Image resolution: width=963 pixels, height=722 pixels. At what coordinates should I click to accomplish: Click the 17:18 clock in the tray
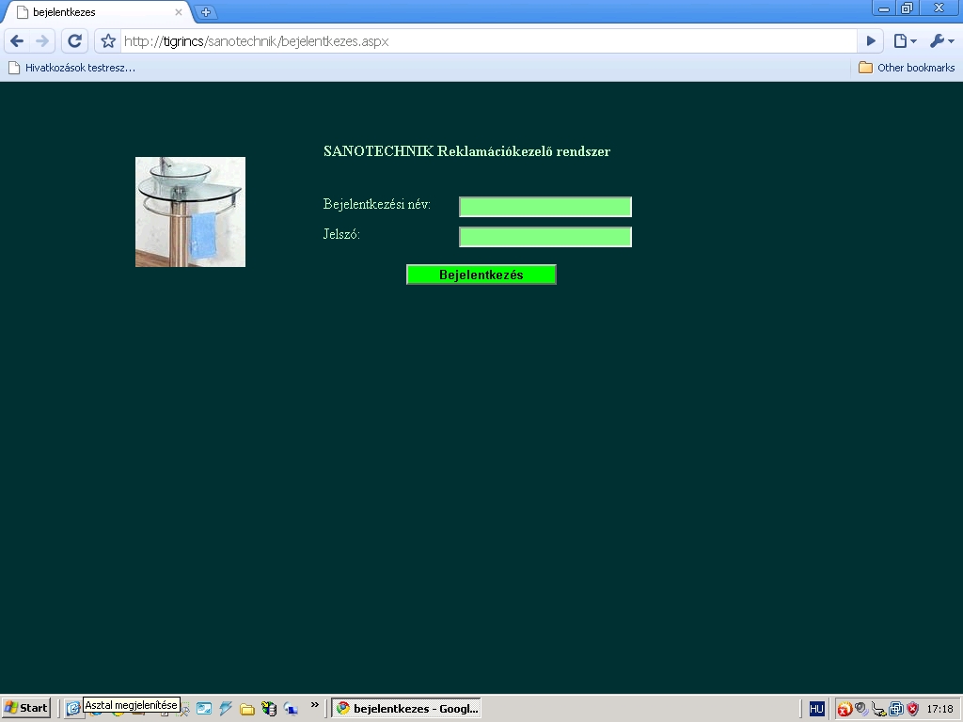(939, 709)
